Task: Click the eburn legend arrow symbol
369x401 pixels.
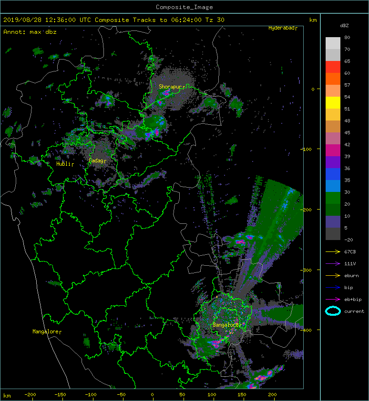Action: (x=333, y=275)
